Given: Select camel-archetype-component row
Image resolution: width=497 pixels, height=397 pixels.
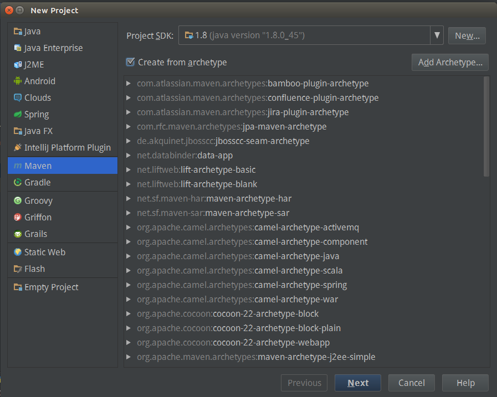Looking at the screenshot, I should pos(304,242).
